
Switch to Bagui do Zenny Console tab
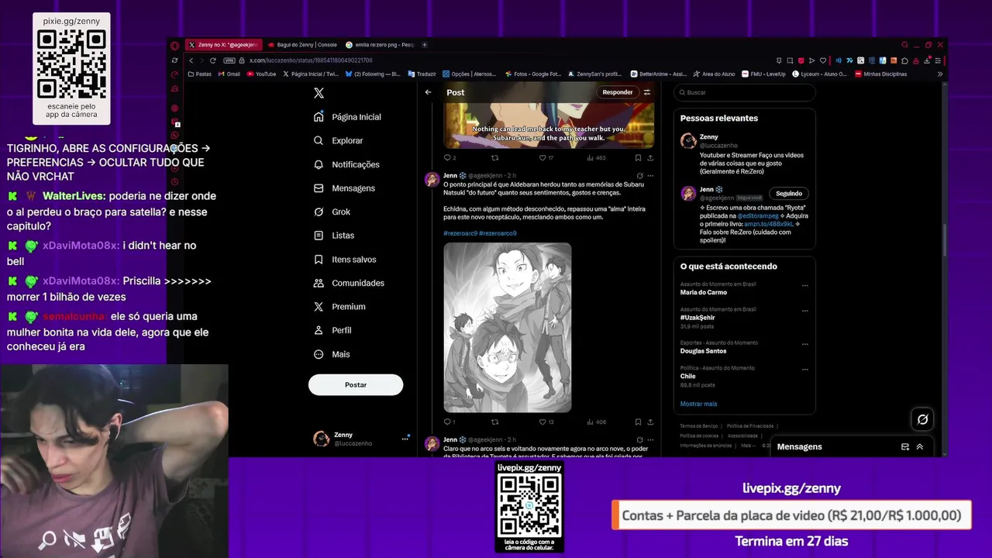click(302, 45)
